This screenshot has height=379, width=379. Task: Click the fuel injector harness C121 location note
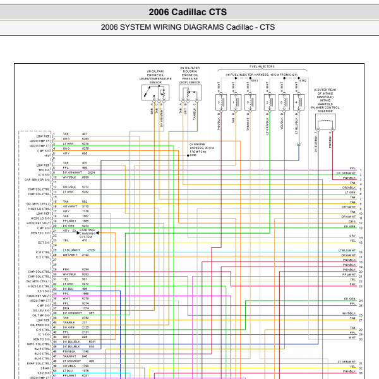click(x=262, y=75)
